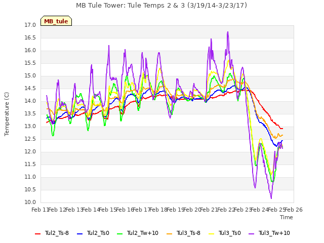Click the Feb 11 x-axis tick label
This screenshot has width=324, height=243.
(x=40, y=210)
